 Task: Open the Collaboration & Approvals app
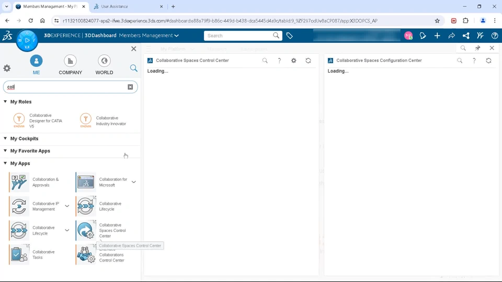pyautogui.click(x=19, y=182)
